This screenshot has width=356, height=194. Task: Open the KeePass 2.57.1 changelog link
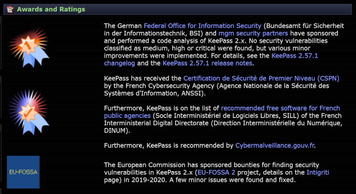294,56
